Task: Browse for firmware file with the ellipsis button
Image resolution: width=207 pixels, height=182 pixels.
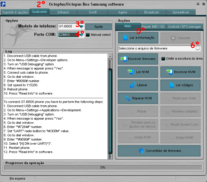Action: [x=198, y=48]
